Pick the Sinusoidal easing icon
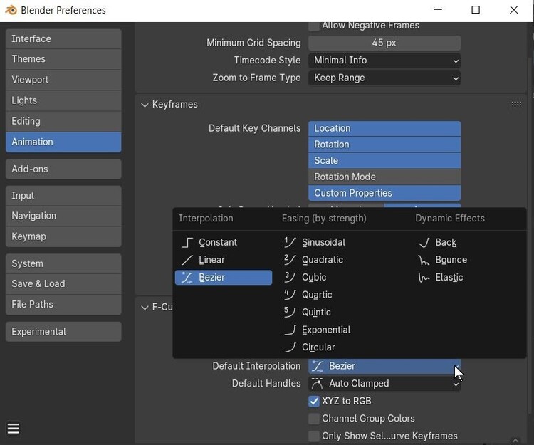Viewport: 534px width, 445px height. point(290,243)
